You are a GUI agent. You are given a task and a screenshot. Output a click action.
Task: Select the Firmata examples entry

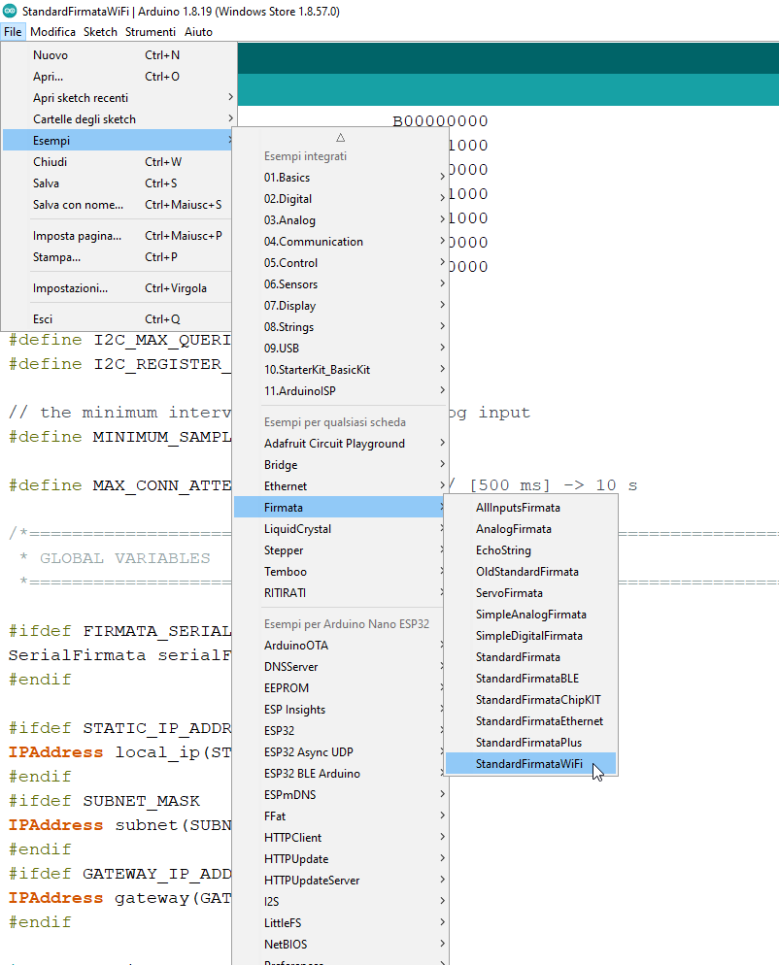click(x=341, y=508)
